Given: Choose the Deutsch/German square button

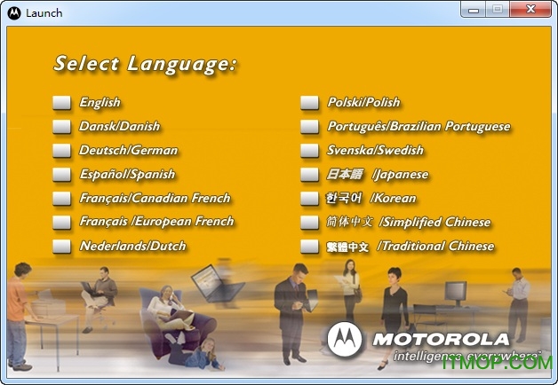Looking at the screenshot, I should pos(61,151).
